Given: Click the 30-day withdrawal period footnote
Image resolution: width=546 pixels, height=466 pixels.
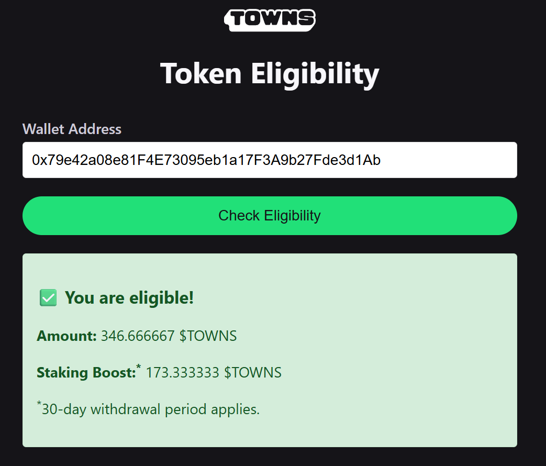Looking at the screenshot, I should pyautogui.click(x=148, y=409).
